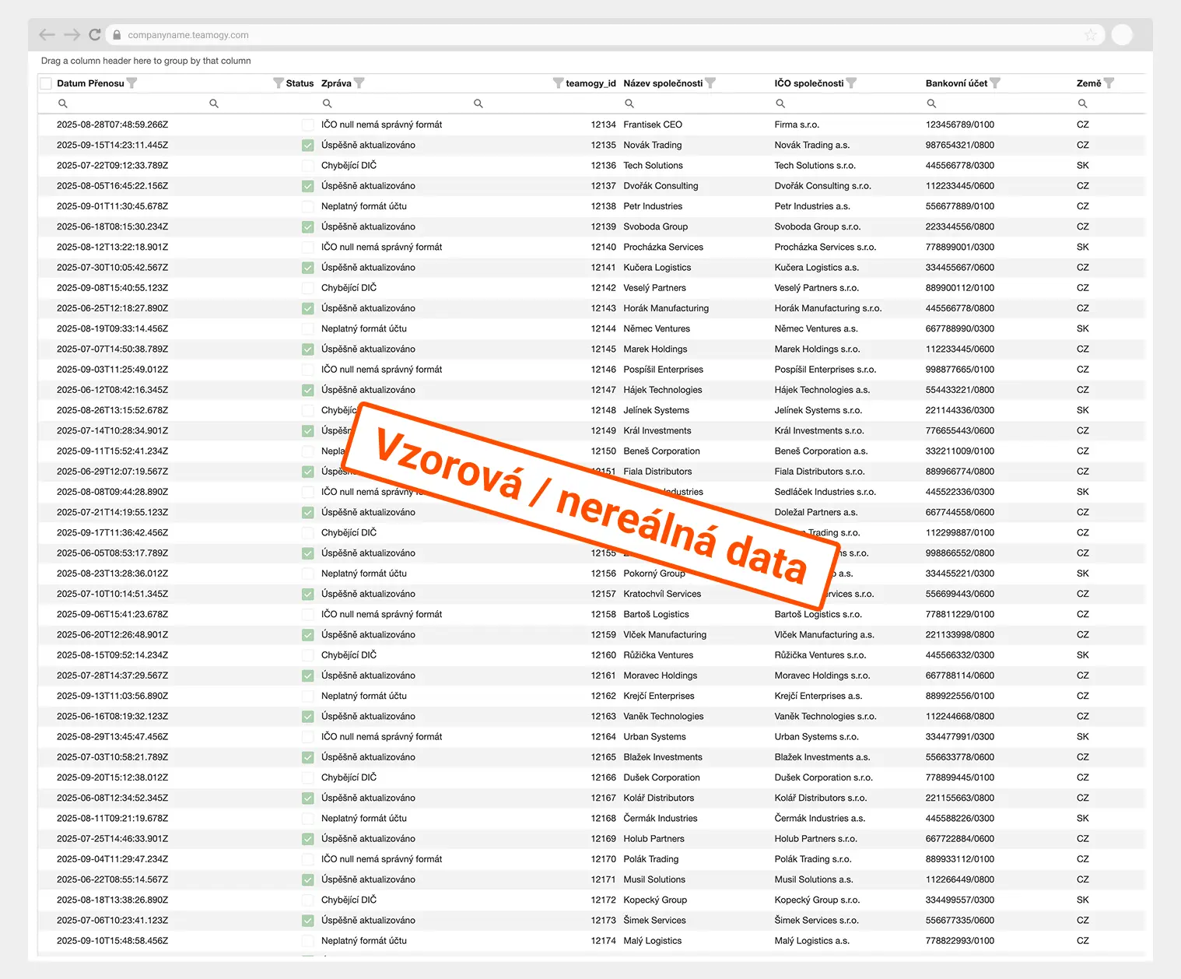Tick the select-all checkbox in the header row
Image resolution: width=1181 pixels, height=979 pixels.
(x=46, y=83)
